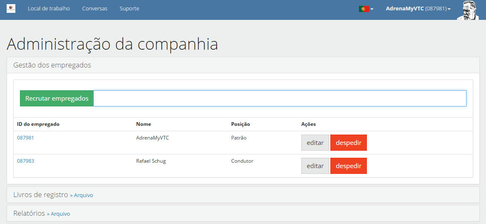
Task: Open Arquivo link beside Relatórios
Action: click(60, 214)
